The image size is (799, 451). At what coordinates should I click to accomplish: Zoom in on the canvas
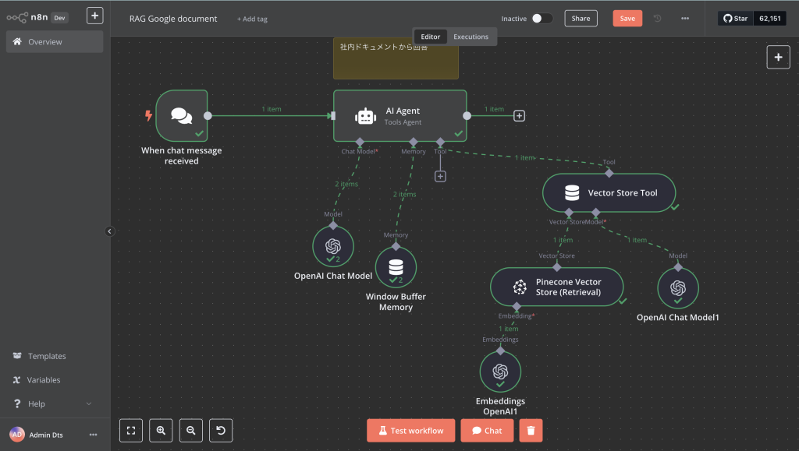pyautogui.click(x=161, y=431)
